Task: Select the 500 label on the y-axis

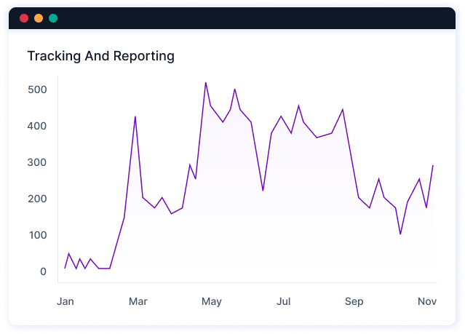Action: click(38, 90)
